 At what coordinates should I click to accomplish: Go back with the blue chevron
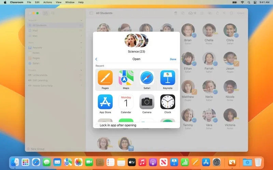[96, 59]
